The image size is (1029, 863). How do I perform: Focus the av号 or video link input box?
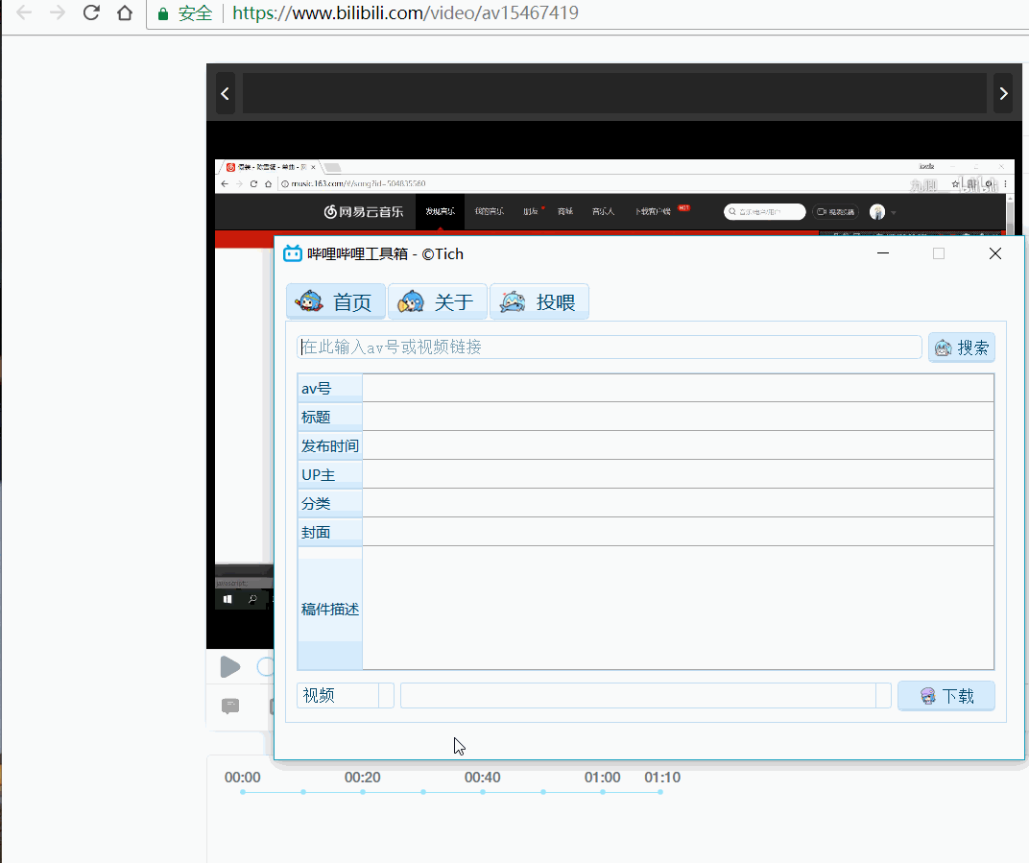[610, 348]
